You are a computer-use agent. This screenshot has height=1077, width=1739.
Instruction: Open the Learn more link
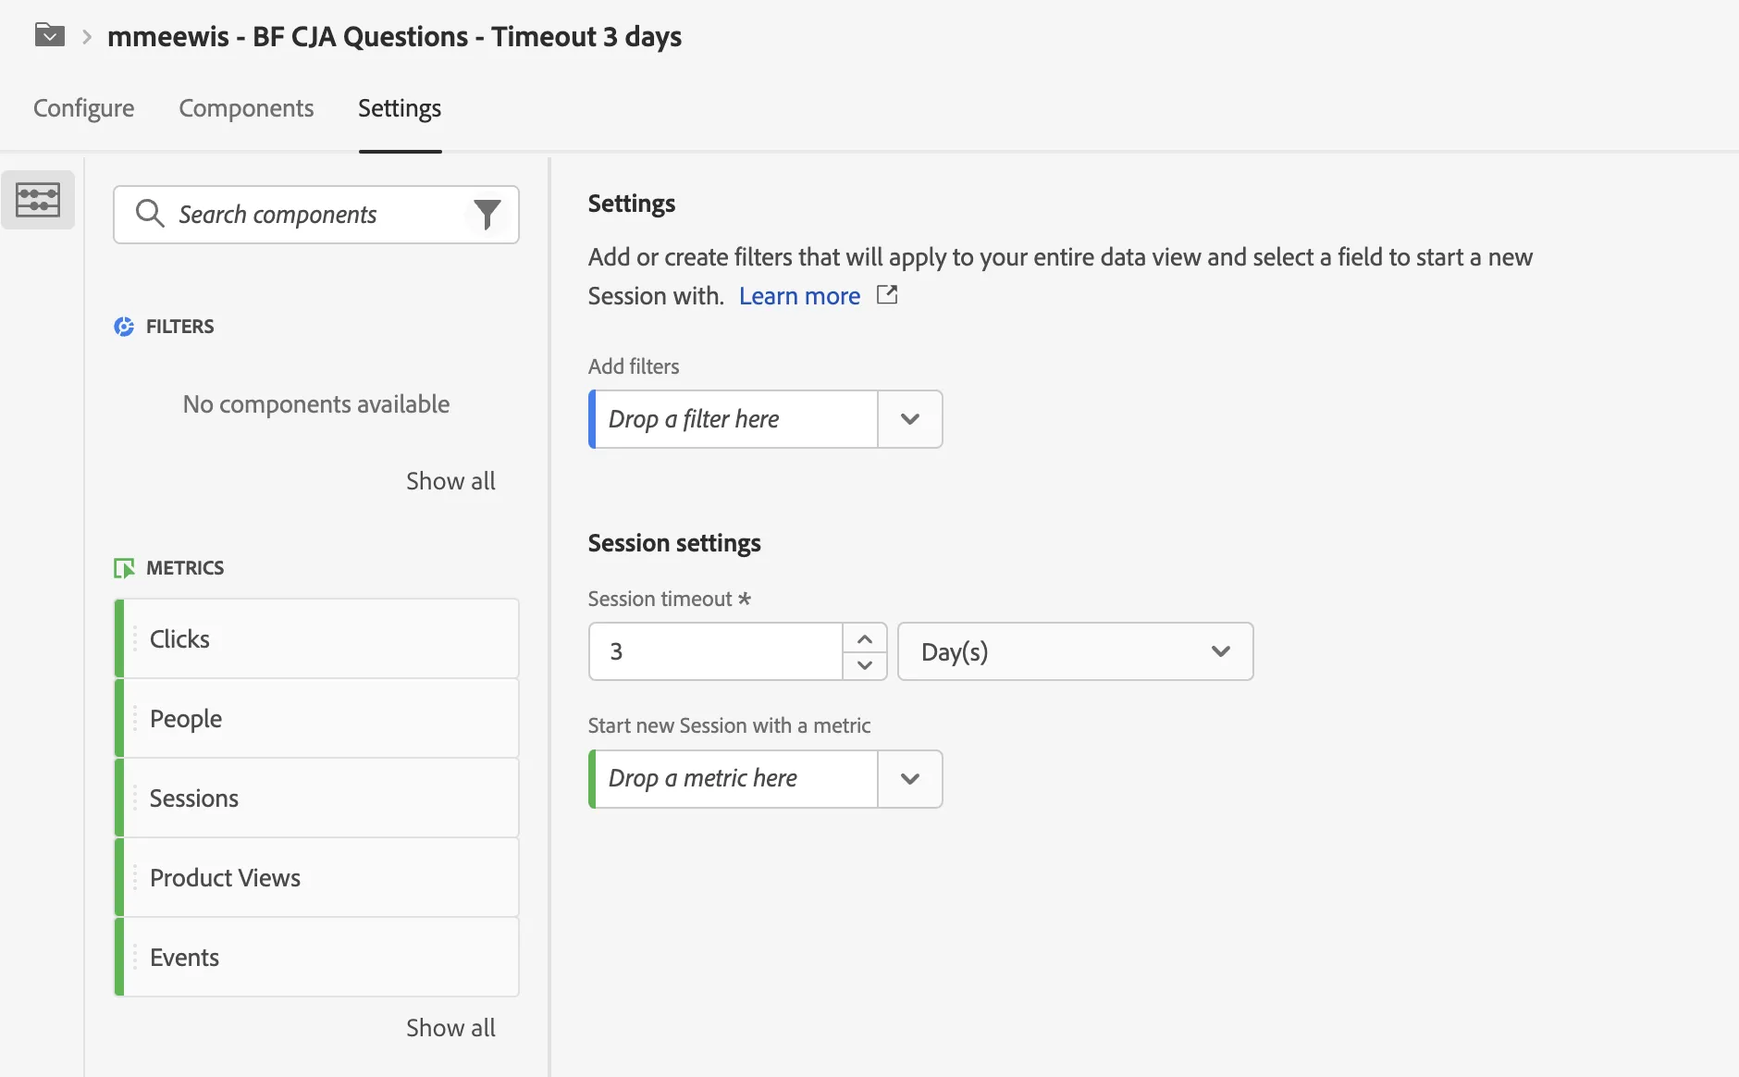click(x=799, y=296)
